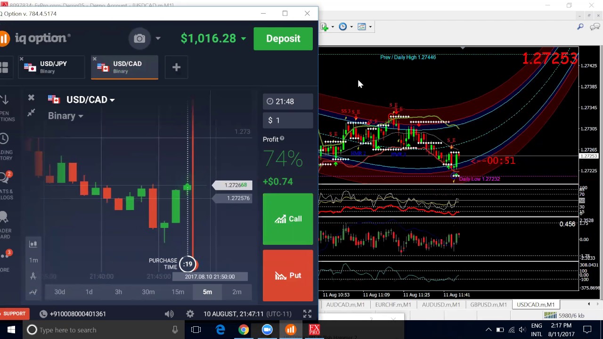Screen dimensions: 603x339
Task: Click the search magnifier icon in MetaTrader
Action: coord(580,27)
